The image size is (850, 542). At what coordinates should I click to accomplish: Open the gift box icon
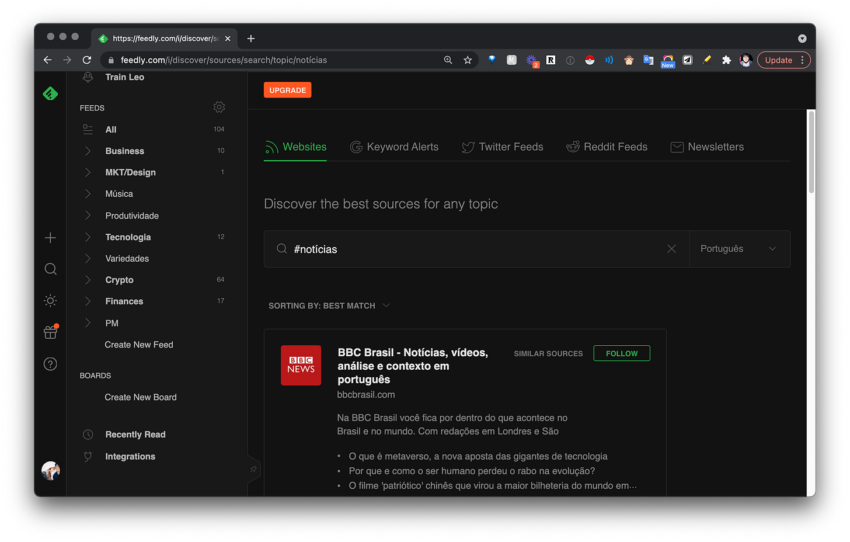point(51,332)
